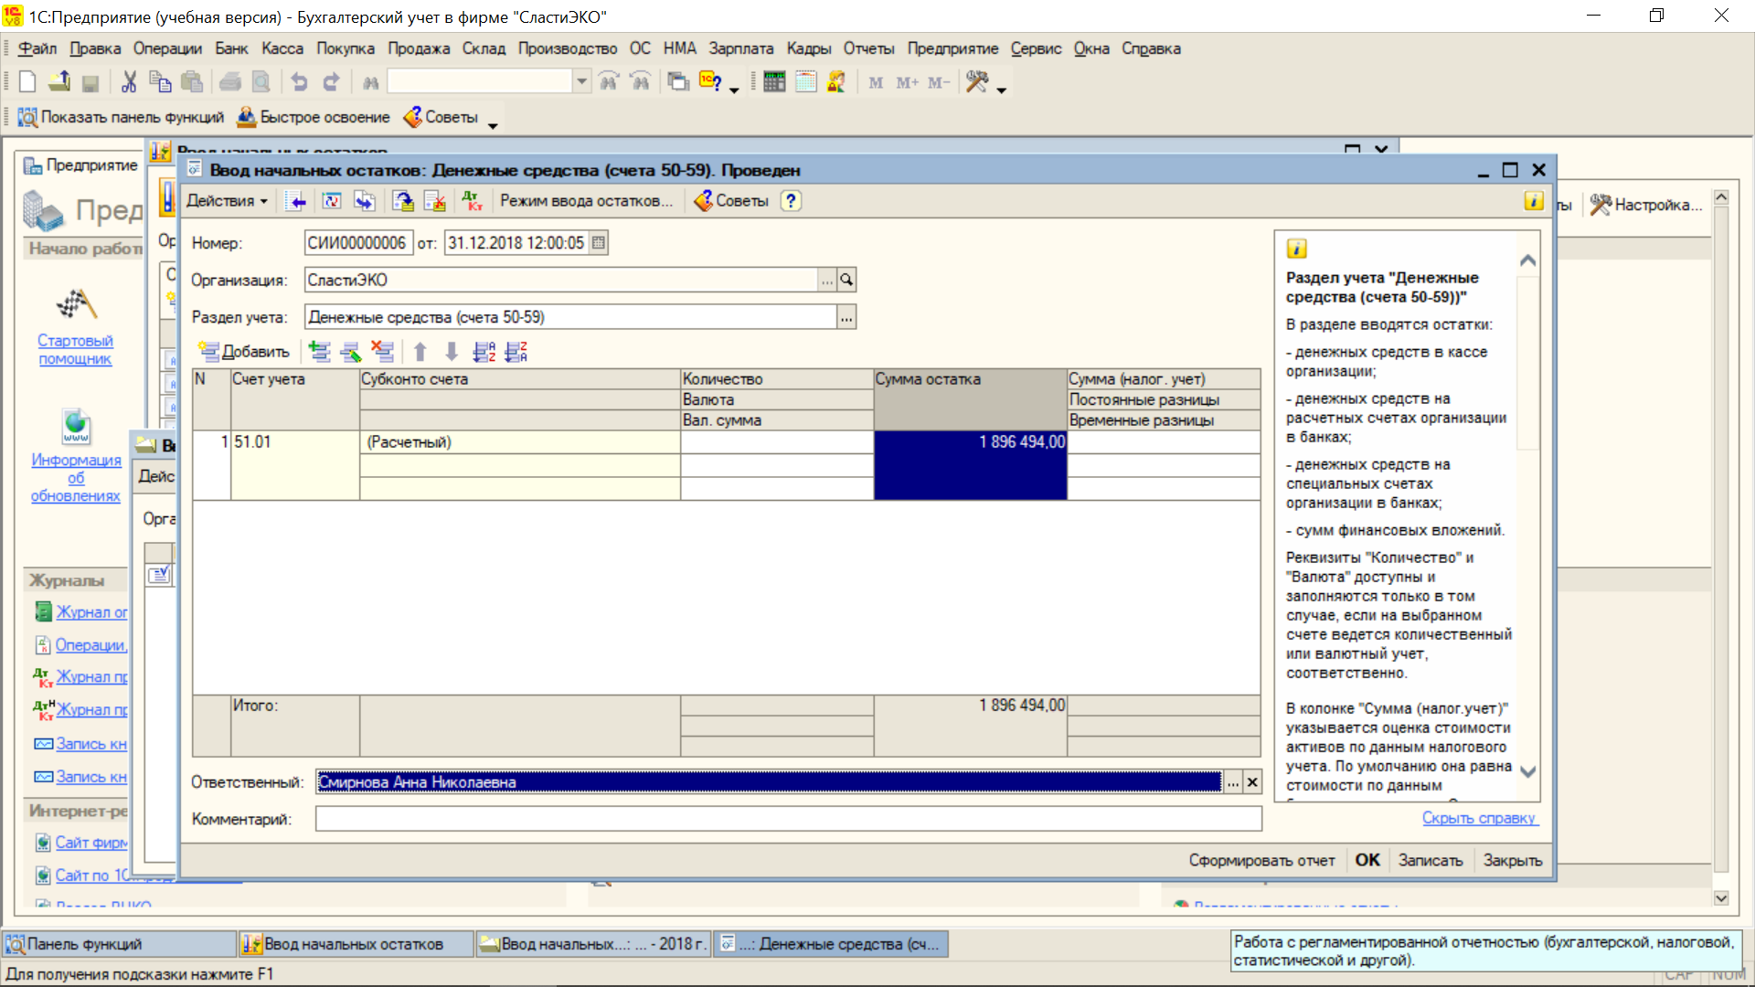Click the delete row icon with red X
The width and height of the screenshot is (1755, 987).
[x=382, y=352]
